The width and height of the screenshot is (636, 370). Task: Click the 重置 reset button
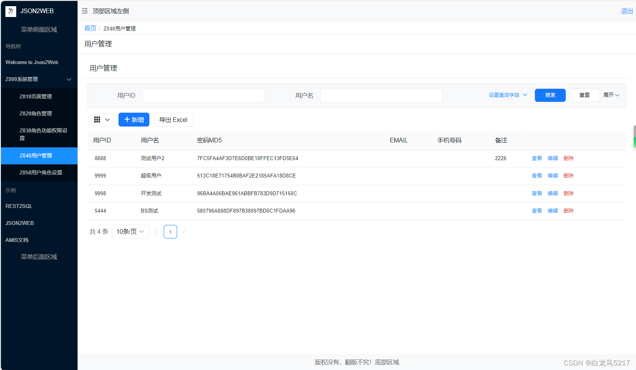tap(585, 95)
